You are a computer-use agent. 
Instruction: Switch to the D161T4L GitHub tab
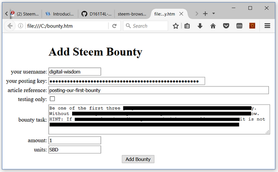pyautogui.click(x=96, y=14)
